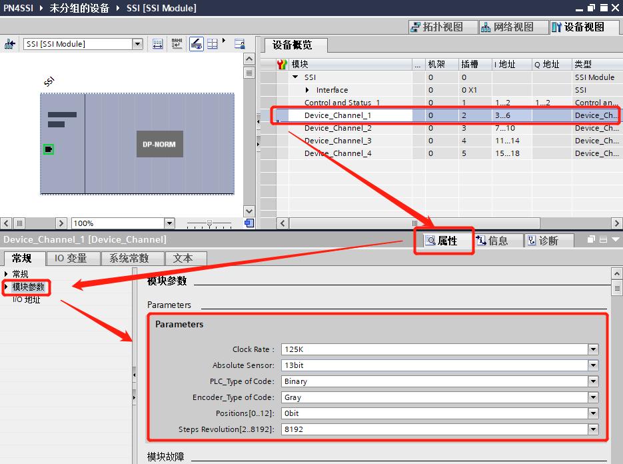Click the green-bordered PROFINET port on the device
623x464 pixels.
(x=49, y=149)
